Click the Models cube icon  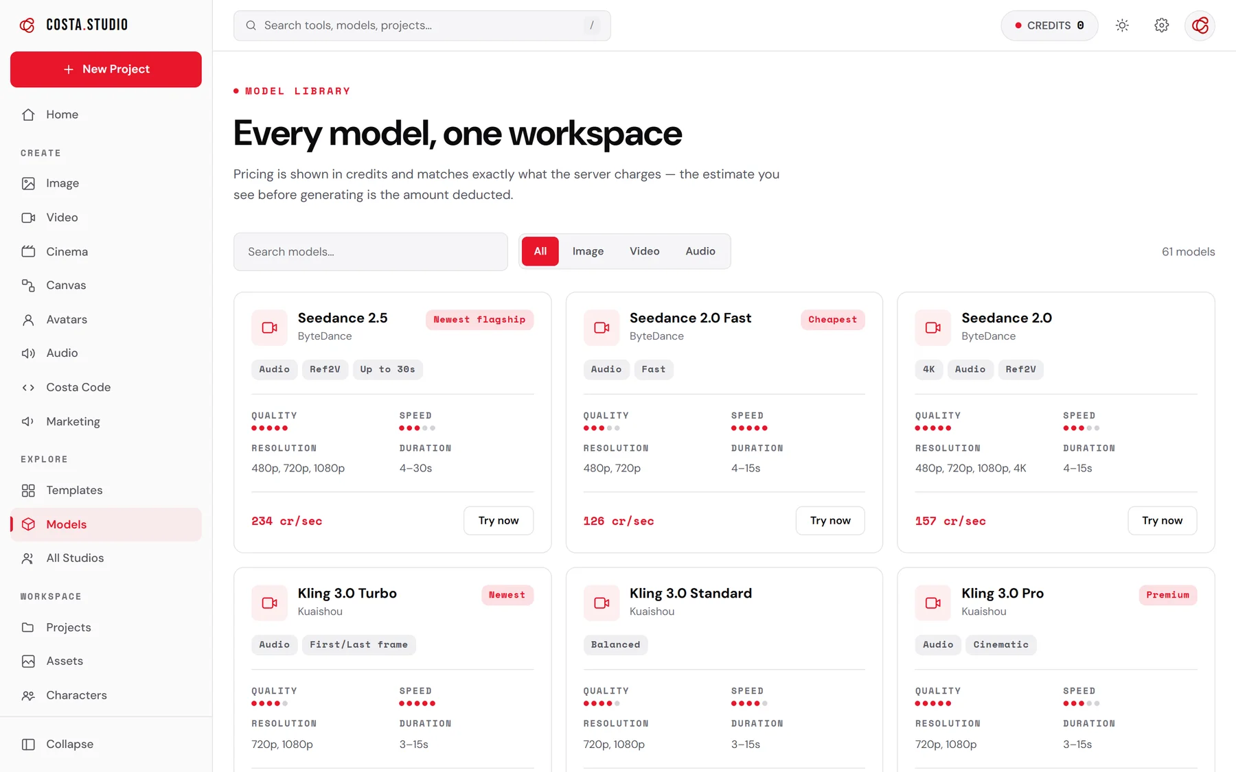28,524
